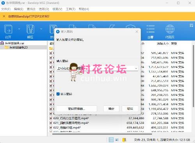This screenshot has height=143, width=195.
Task: Click the Bandizip app icon in main title bar
Action: pyautogui.click(x=3, y=3)
